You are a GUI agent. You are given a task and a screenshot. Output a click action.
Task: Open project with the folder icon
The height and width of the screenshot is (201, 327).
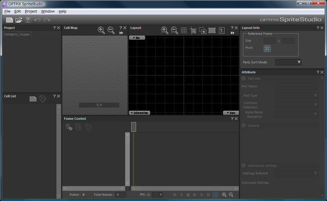(19, 20)
